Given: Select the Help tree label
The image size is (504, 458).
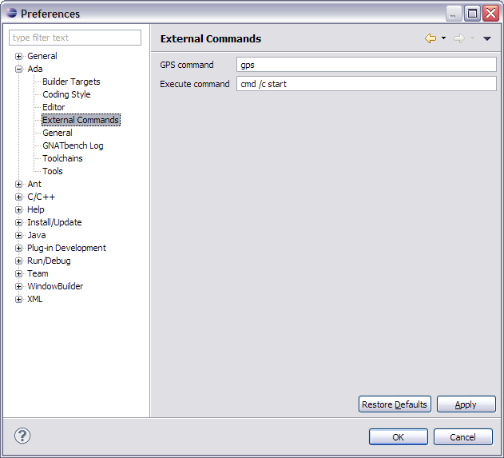Looking at the screenshot, I should 36,209.
